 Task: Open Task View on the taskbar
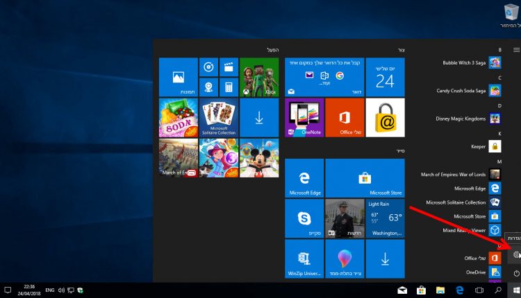tap(479, 290)
